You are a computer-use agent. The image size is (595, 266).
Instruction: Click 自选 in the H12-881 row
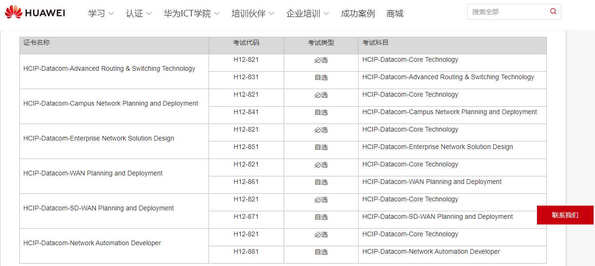click(x=321, y=252)
